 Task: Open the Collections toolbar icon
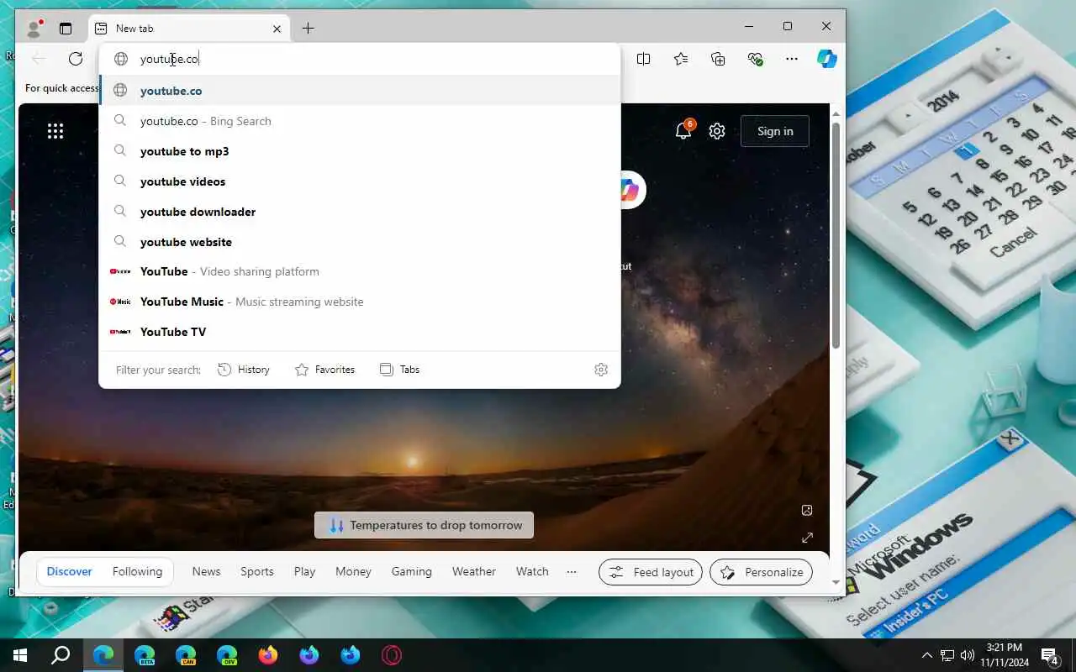(x=718, y=59)
